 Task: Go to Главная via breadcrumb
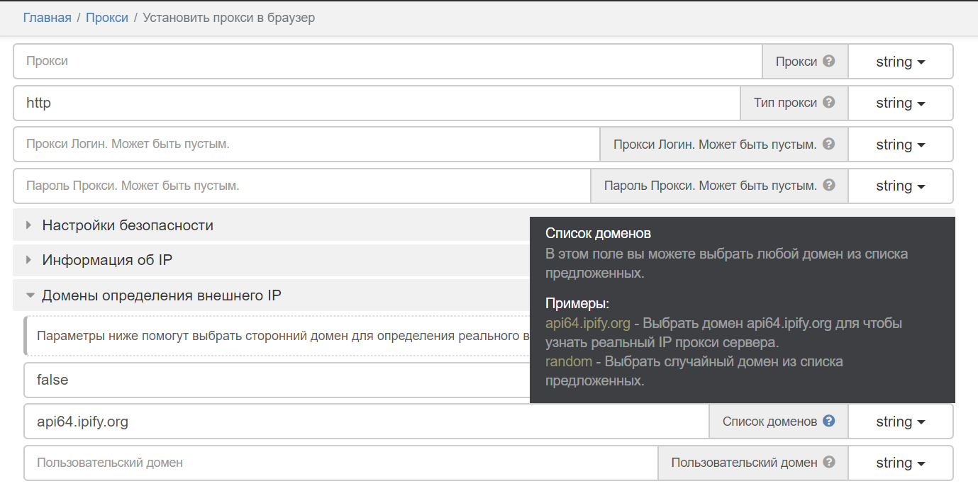(47, 17)
